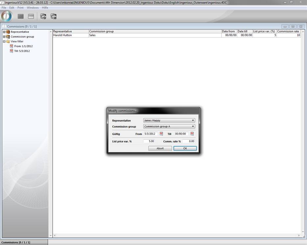
Task: Click the Till: 5/3/2012 filter calendar icon
Action: tap(12, 51)
